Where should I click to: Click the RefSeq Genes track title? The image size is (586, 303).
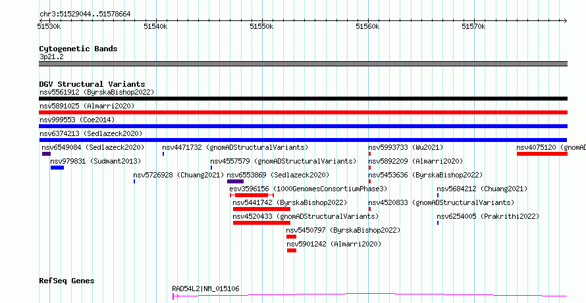[67, 281]
